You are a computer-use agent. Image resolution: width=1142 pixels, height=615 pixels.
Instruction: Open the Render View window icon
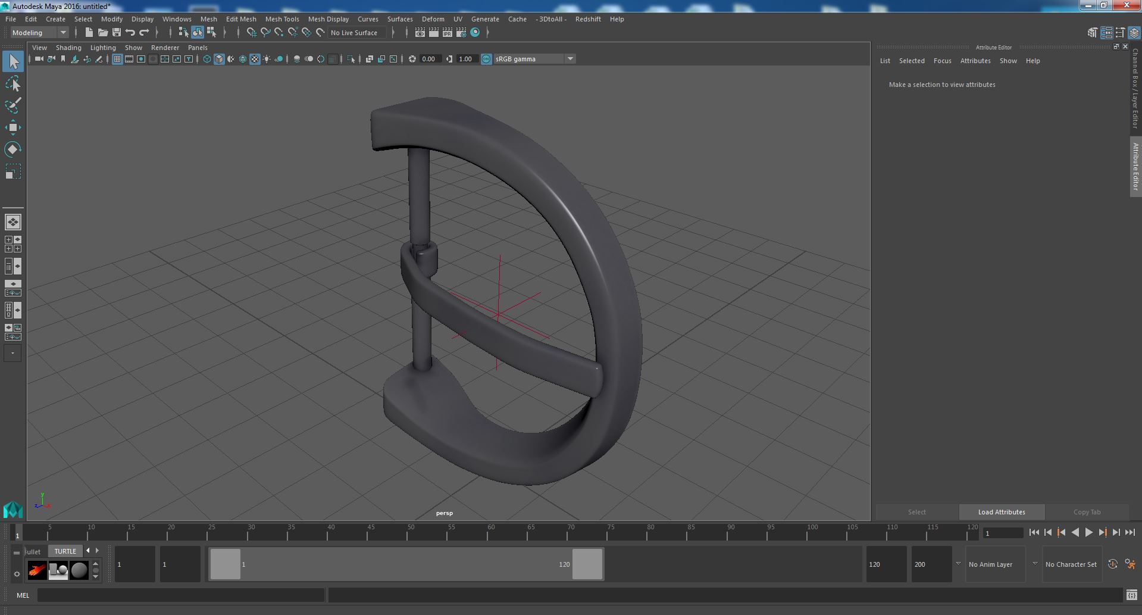click(x=420, y=33)
